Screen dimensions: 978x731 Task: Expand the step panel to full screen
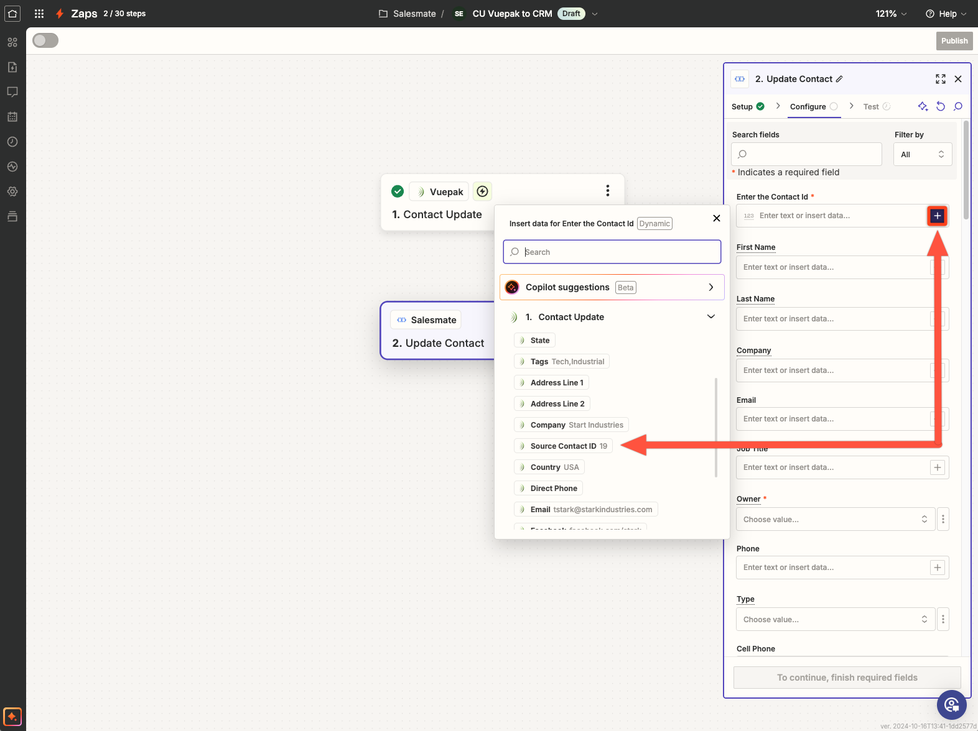tap(941, 79)
